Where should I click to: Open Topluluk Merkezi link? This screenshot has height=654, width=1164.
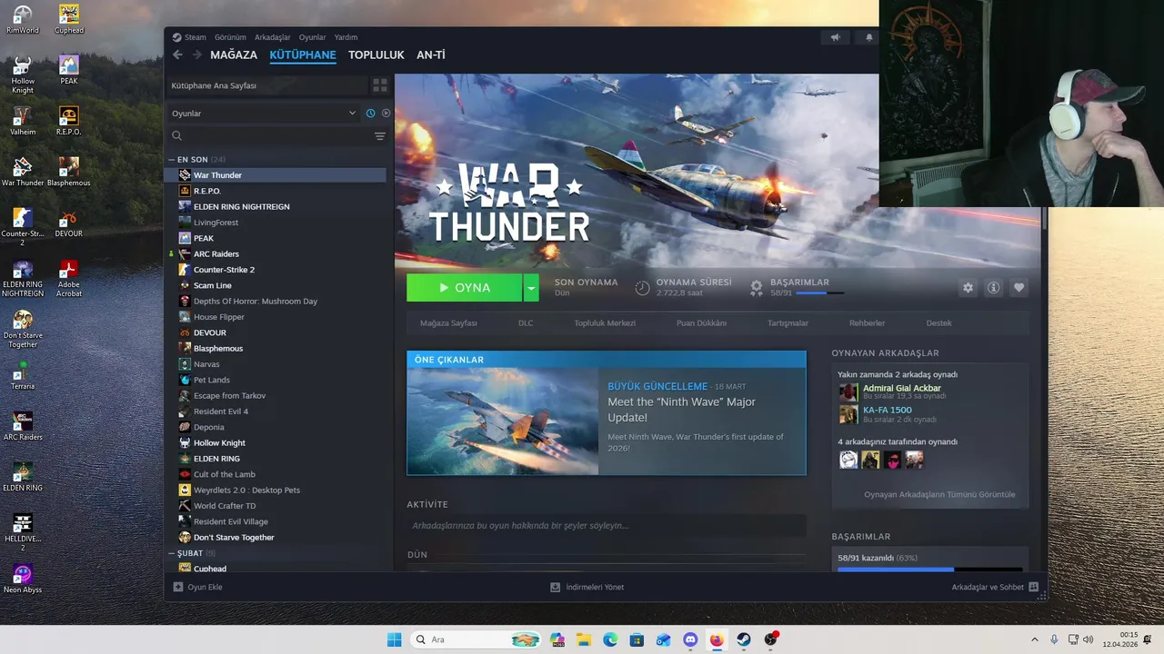(605, 323)
